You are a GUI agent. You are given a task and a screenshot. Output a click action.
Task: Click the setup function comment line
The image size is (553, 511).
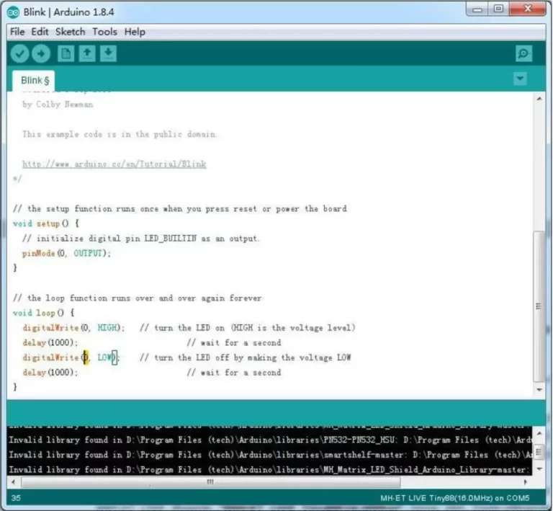(x=180, y=208)
